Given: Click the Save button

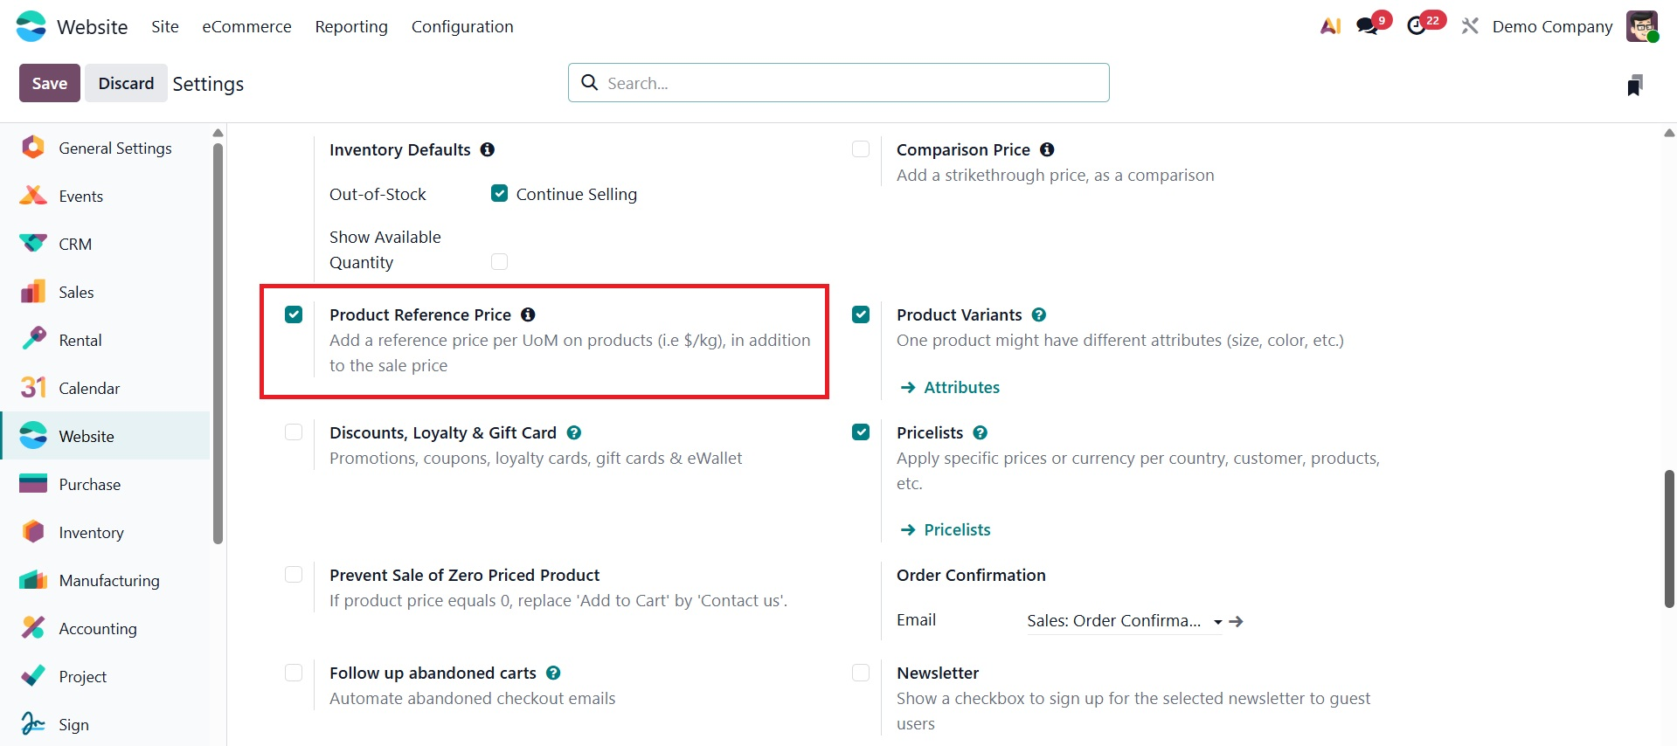Looking at the screenshot, I should pos(49,83).
